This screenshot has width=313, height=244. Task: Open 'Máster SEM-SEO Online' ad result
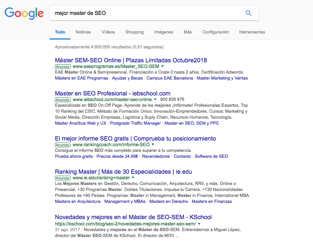[x=131, y=60]
